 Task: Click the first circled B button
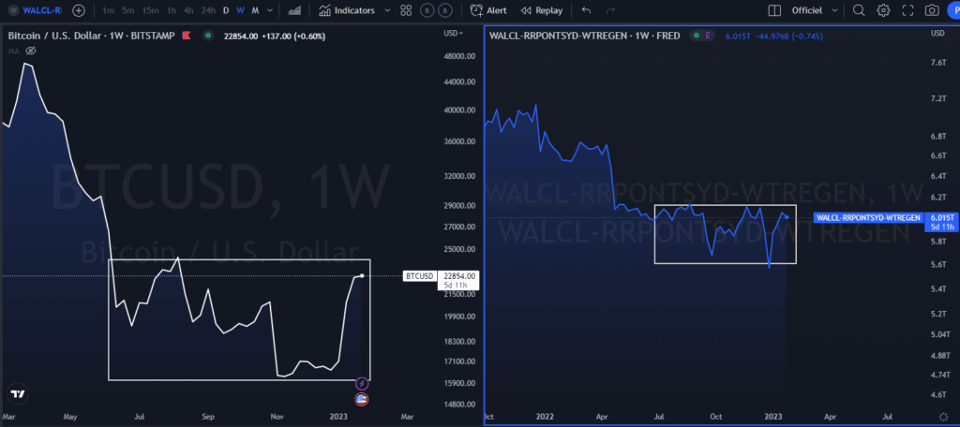(427, 10)
